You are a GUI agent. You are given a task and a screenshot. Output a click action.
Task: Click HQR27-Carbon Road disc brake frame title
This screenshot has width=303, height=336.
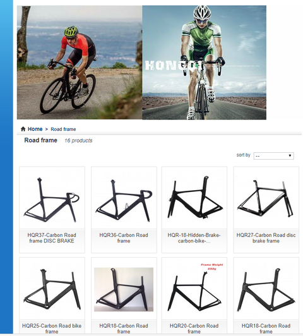[266, 238]
